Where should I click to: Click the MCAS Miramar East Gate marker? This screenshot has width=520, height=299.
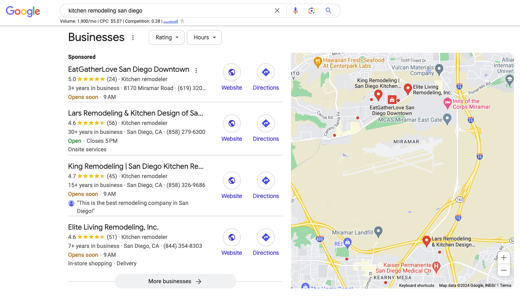point(447,119)
